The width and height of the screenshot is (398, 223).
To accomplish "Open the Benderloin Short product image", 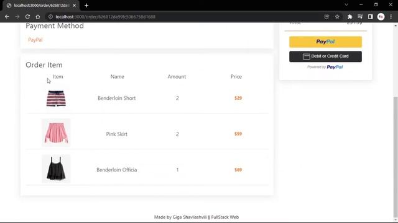I will click(x=56, y=98).
